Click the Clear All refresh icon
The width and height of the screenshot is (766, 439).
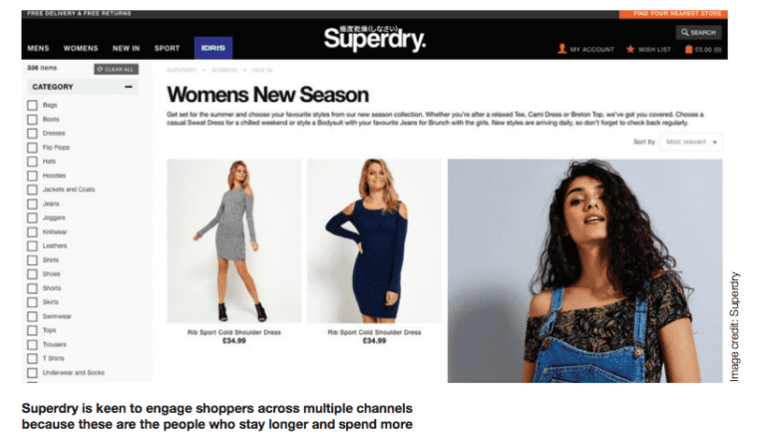[x=100, y=69]
